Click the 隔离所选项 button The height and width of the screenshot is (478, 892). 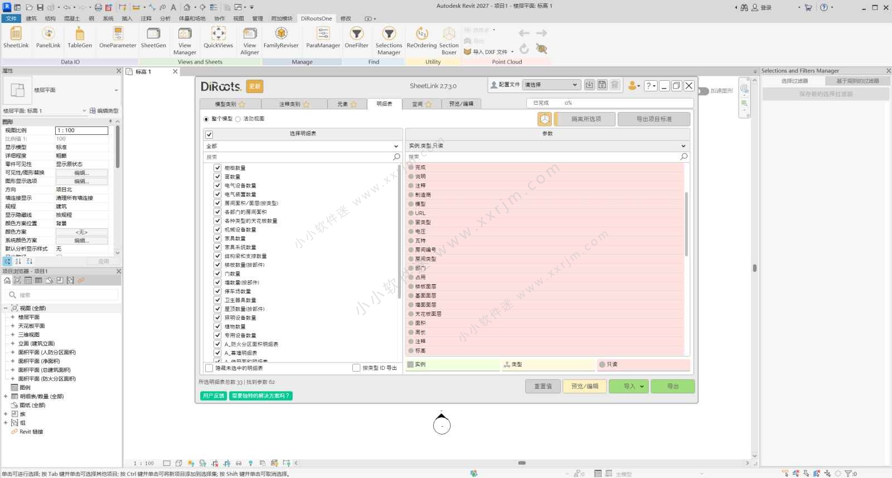[586, 119]
